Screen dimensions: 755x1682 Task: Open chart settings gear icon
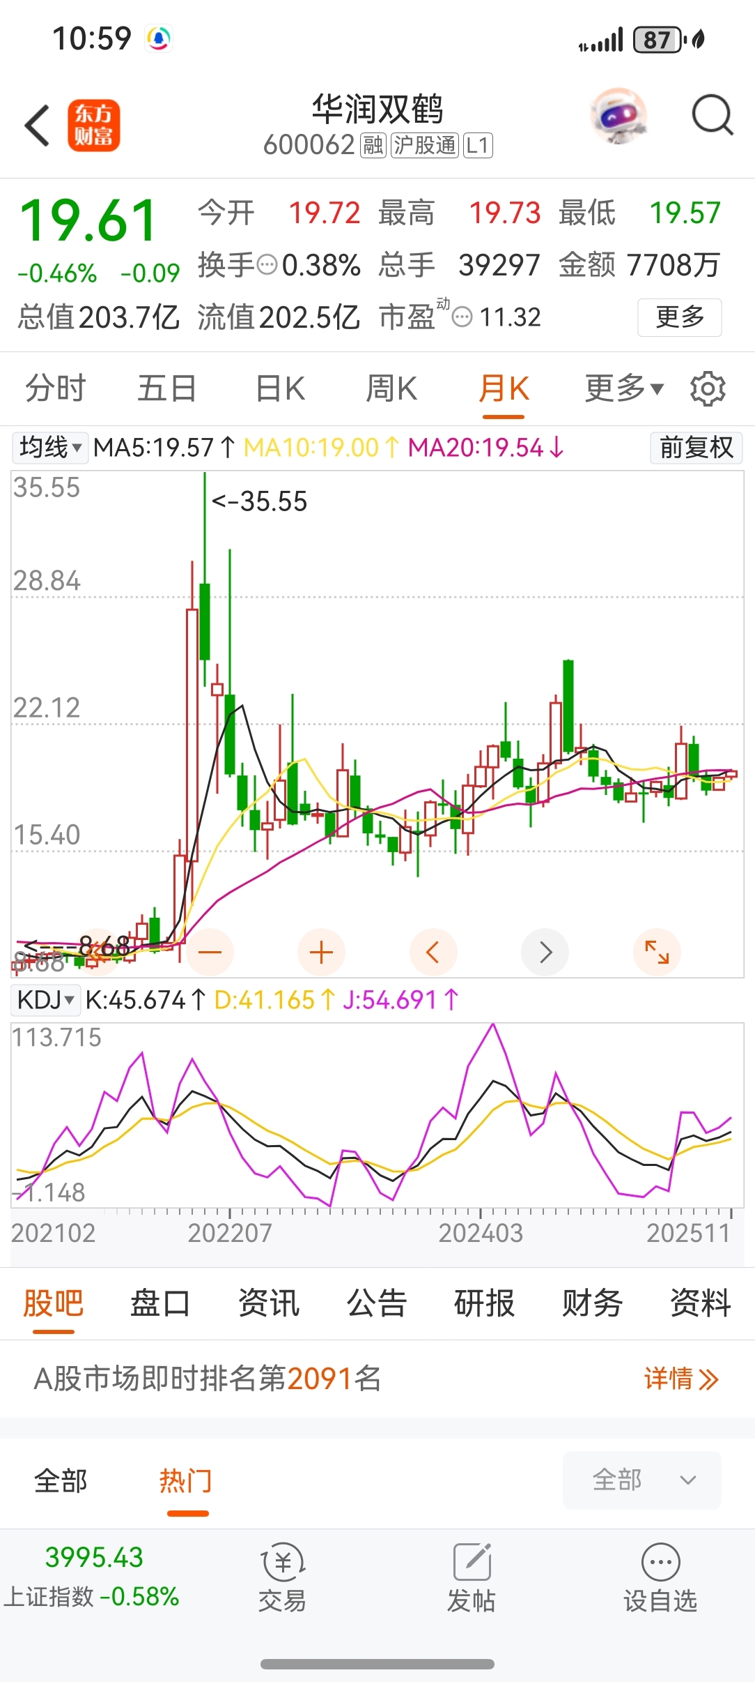708,388
